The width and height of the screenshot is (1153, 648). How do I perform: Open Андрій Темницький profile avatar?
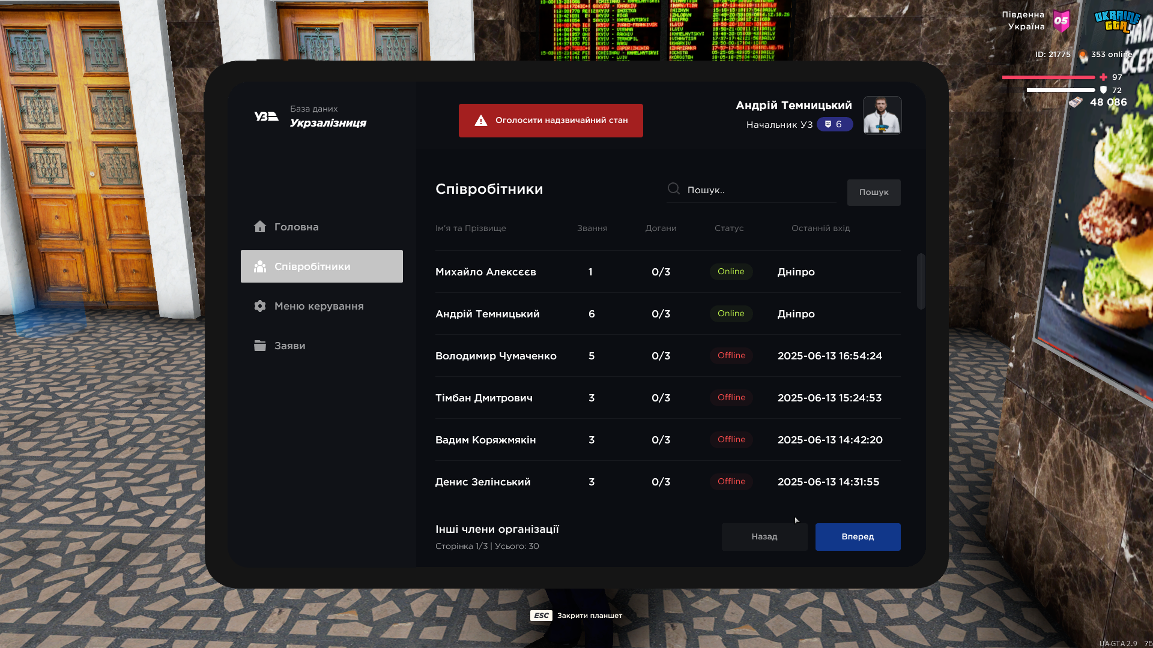tap(882, 115)
